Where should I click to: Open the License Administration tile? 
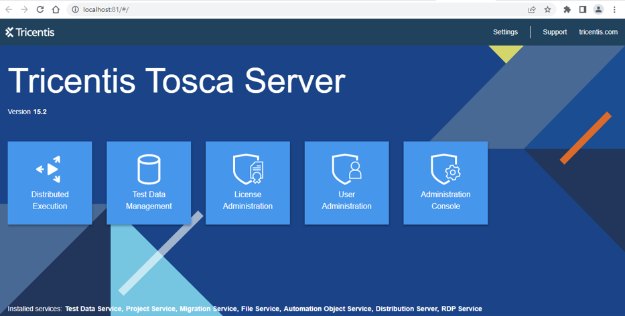(x=248, y=183)
